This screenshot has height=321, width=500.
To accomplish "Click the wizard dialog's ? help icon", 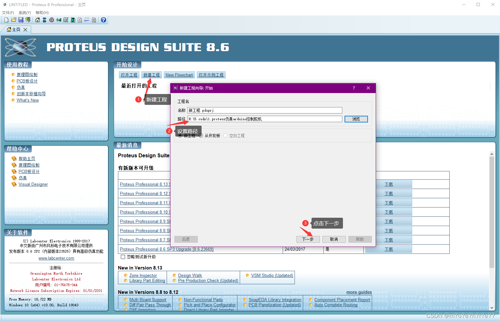I will click(x=354, y=88).
